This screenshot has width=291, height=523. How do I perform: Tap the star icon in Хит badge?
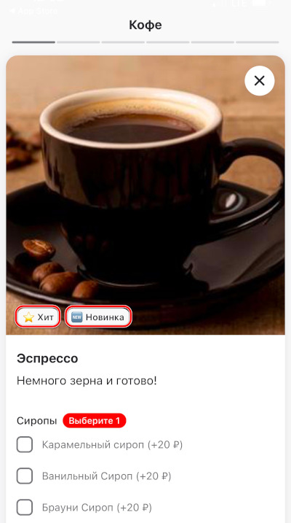[x=29, y=317]
